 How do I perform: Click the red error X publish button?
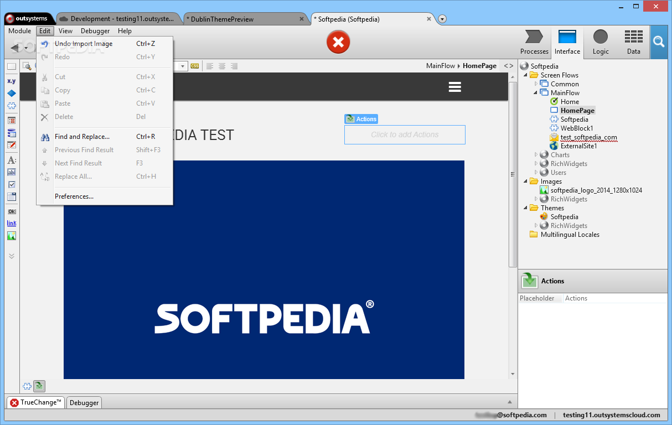[338, 42]
